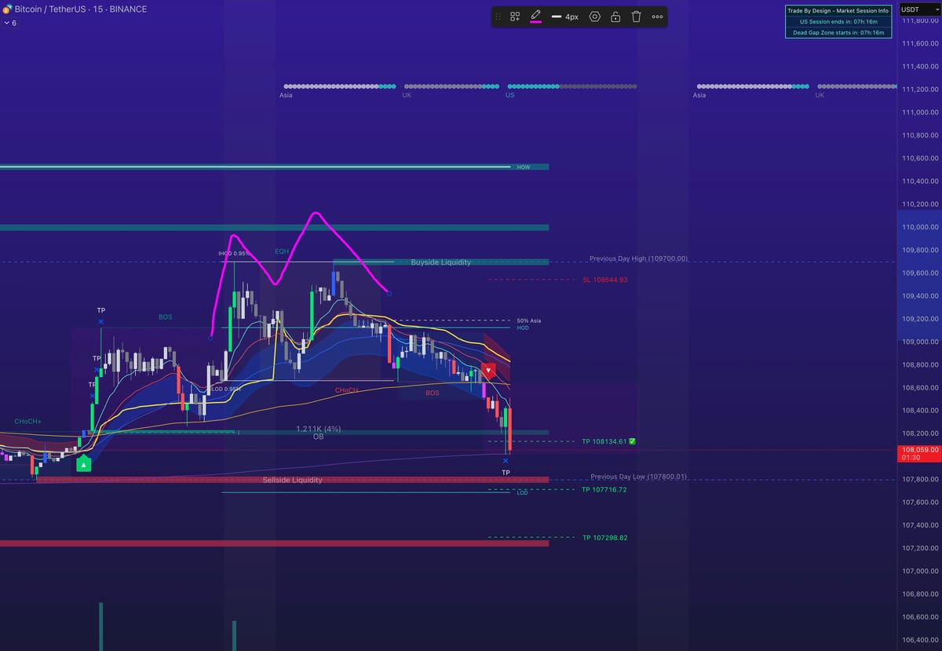Screen dimensions: 942x651
Task: Open the USDT currency dropdown
Action: [x=919, y=9]
